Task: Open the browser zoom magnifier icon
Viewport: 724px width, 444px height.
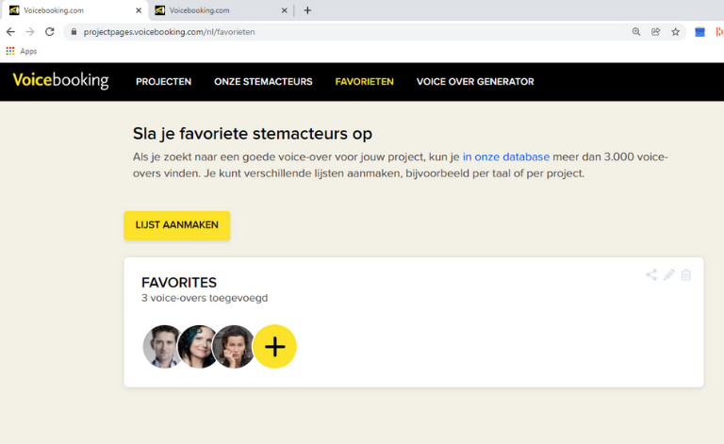Action: (x=636, y=32)
